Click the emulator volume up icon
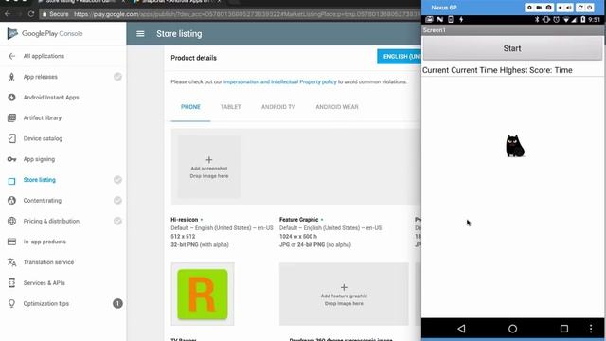 tap(569, 8)
